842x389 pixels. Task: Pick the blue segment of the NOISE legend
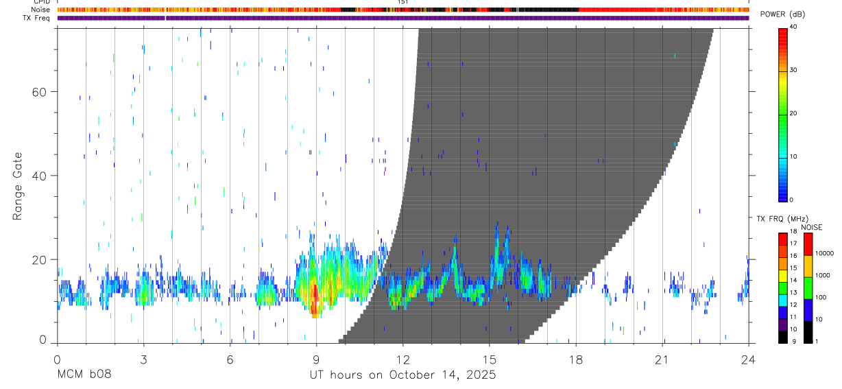(x=808, y=310)
